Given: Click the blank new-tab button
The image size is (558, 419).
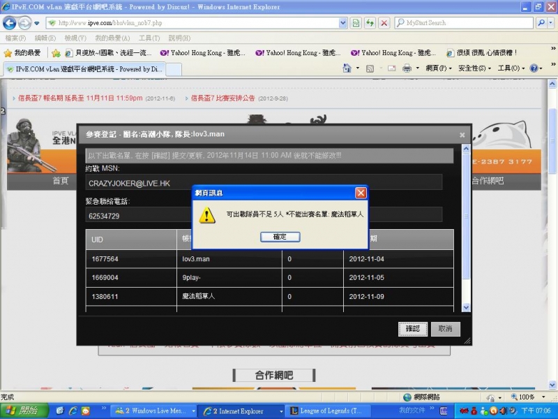Looking at the screenshot, I should (174, 69).
